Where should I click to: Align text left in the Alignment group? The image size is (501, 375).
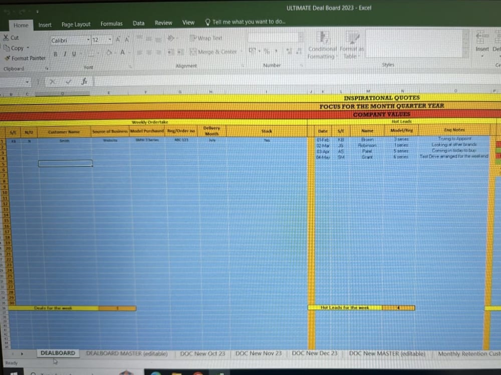click(x=140, y=52)
